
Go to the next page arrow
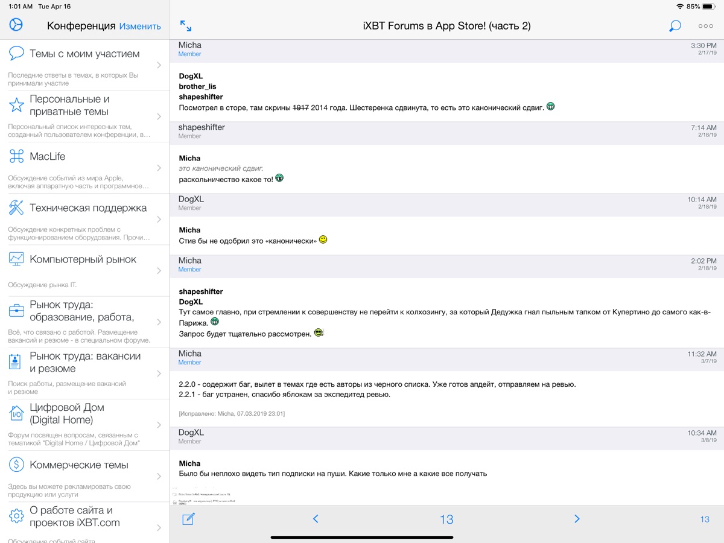pos(577,519)
